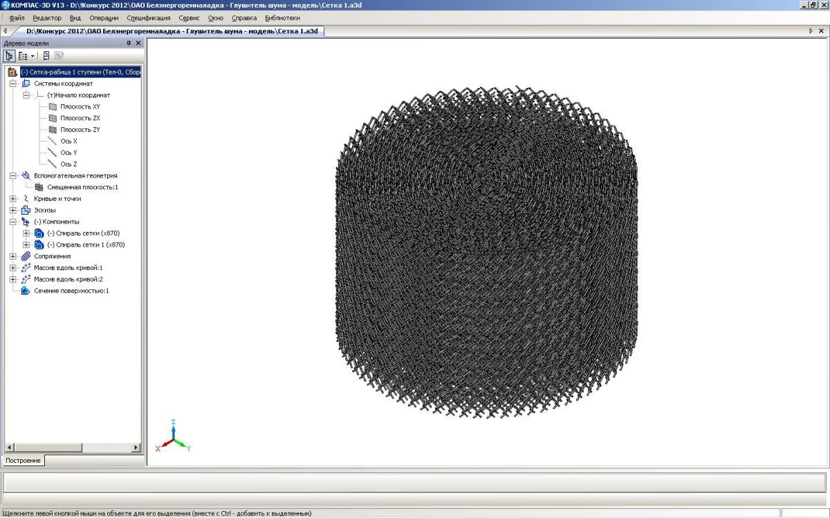Select the Сопряжения paperclip icon
The image size is (830, 518).
point(26,256)
